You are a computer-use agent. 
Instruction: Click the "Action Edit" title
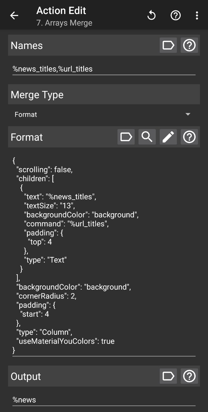(x=61, y=10)
